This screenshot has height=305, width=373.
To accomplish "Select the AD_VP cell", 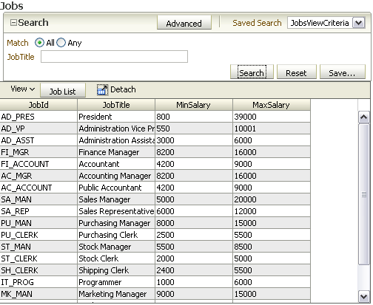I will pyautogui.click(x=38, y=128).
